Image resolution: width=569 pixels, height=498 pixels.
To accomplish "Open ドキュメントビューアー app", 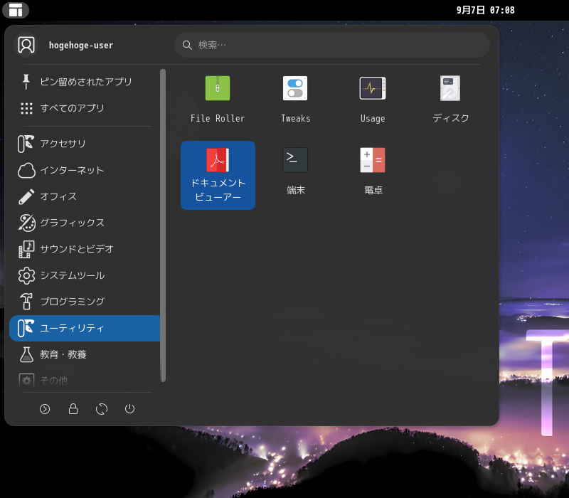I will click(x=218, y=175).
